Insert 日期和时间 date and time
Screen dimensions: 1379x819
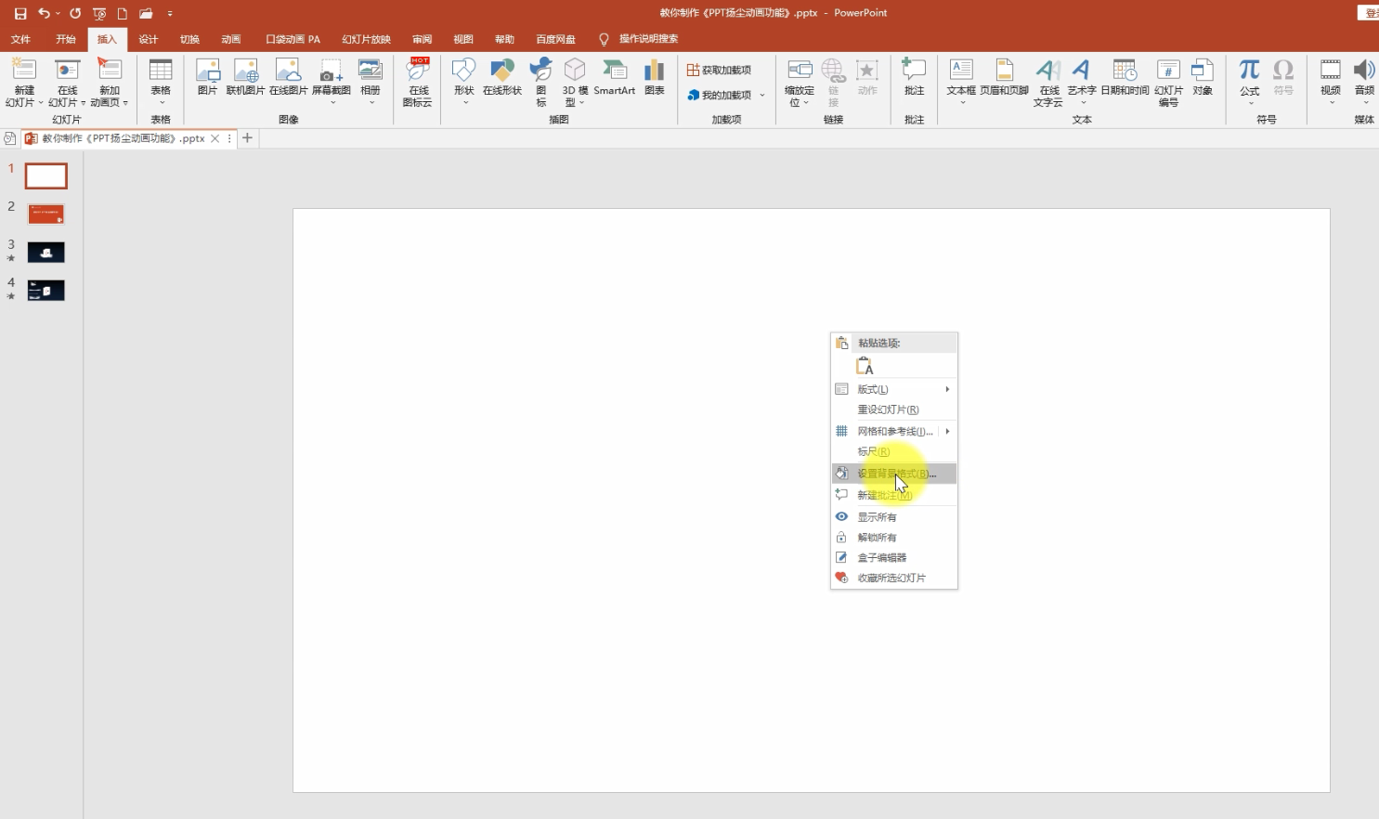click(x=1125, y=78)
